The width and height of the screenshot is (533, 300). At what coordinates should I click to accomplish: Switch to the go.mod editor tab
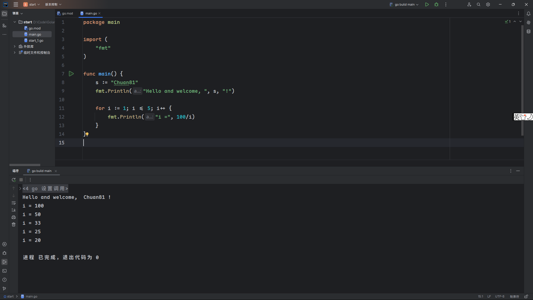[x=66, y=13]
